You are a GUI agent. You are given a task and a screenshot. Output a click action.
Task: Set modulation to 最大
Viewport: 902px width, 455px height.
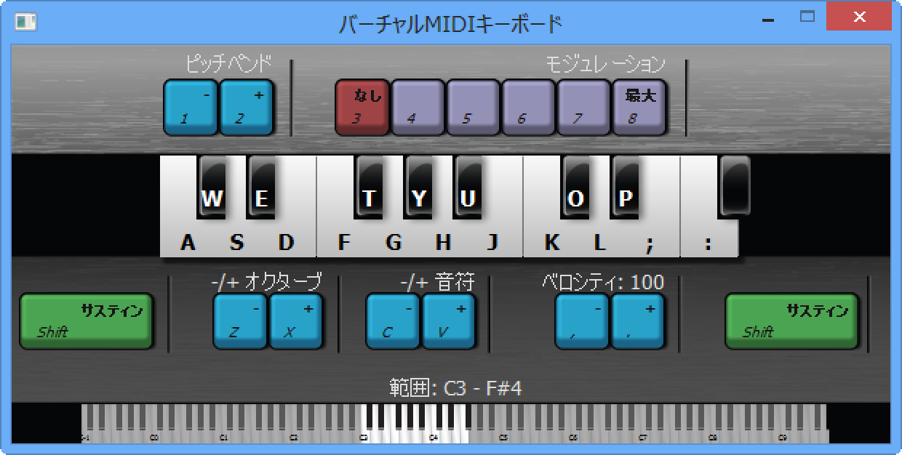[639, 107]
